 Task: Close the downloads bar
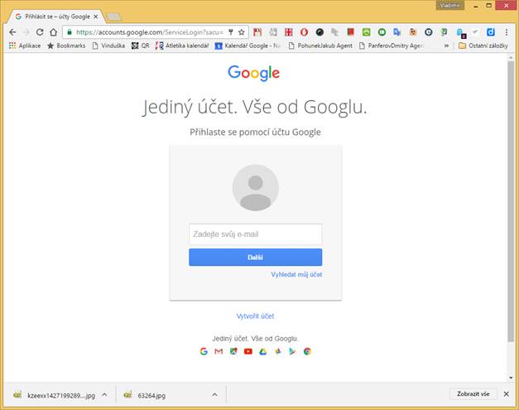[x=506, y=393]
